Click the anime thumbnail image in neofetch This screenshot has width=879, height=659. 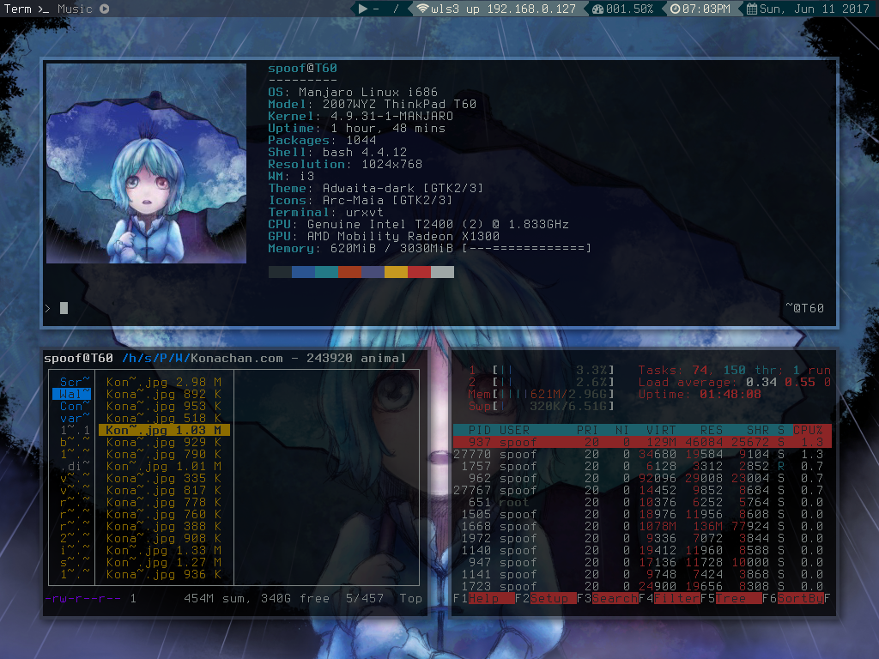tap(146, 163)
